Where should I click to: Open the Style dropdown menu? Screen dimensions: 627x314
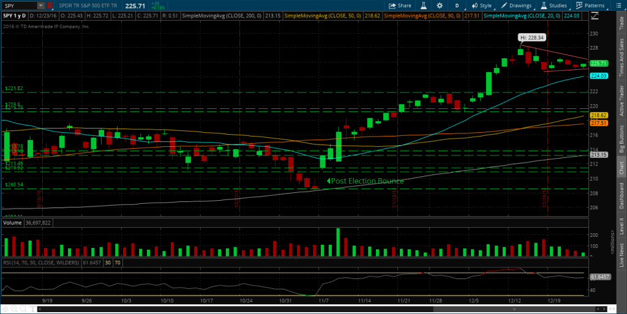click(481, 6)
